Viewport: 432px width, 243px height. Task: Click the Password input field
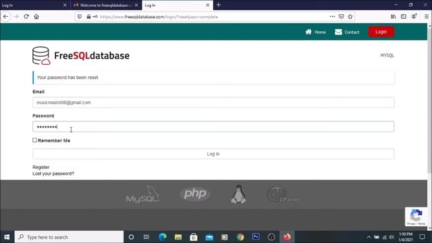[x=213, y=127]
